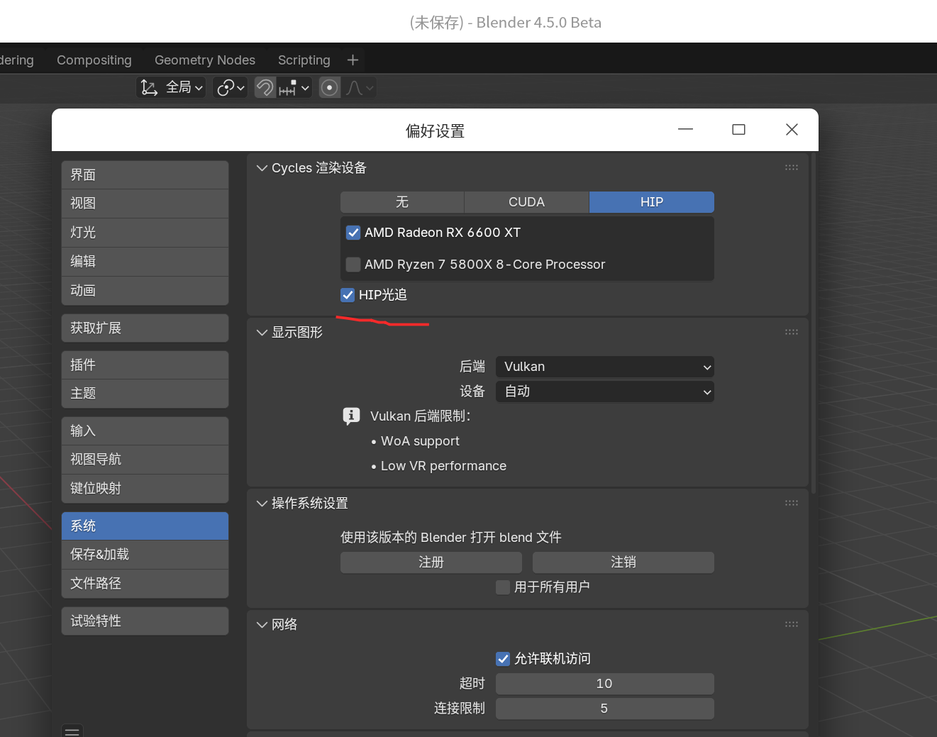Disable the HIP光追 checkbox

pyautogui.click(x=348, y=295)
